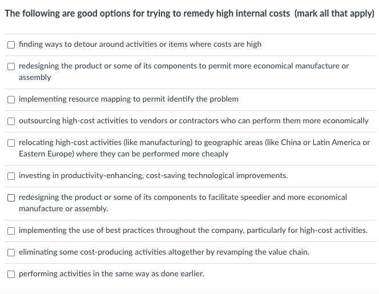Click 'investing in productivity-enhancing' answer text
This screenshot has width=379, height=294.
(x=154, y=175)
